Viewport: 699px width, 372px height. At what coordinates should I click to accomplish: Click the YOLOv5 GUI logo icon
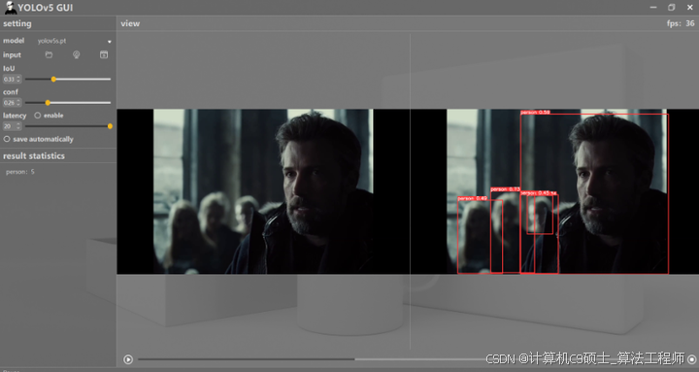point(10,7)
